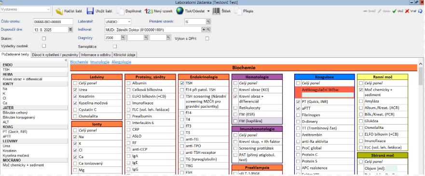Click the Objem [ml] input field
This screenshot has width=425, height=176.
pos(391,168)
